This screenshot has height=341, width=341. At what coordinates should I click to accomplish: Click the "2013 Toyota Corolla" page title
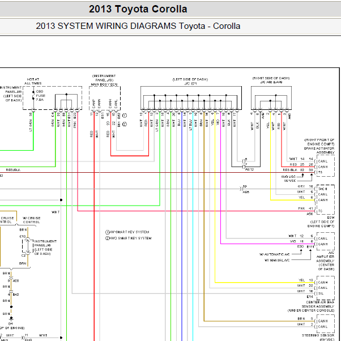click(138, 9)
